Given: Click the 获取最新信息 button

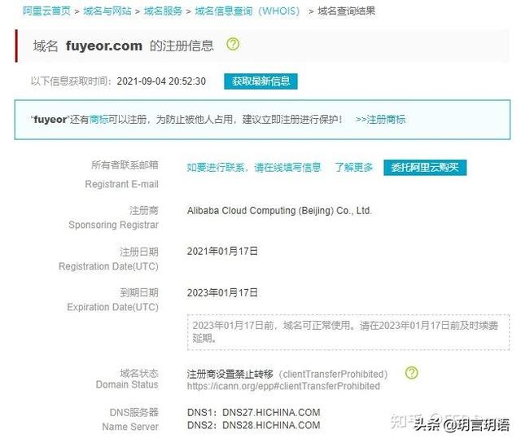Looking at the screenshot, I should (260, 81).
